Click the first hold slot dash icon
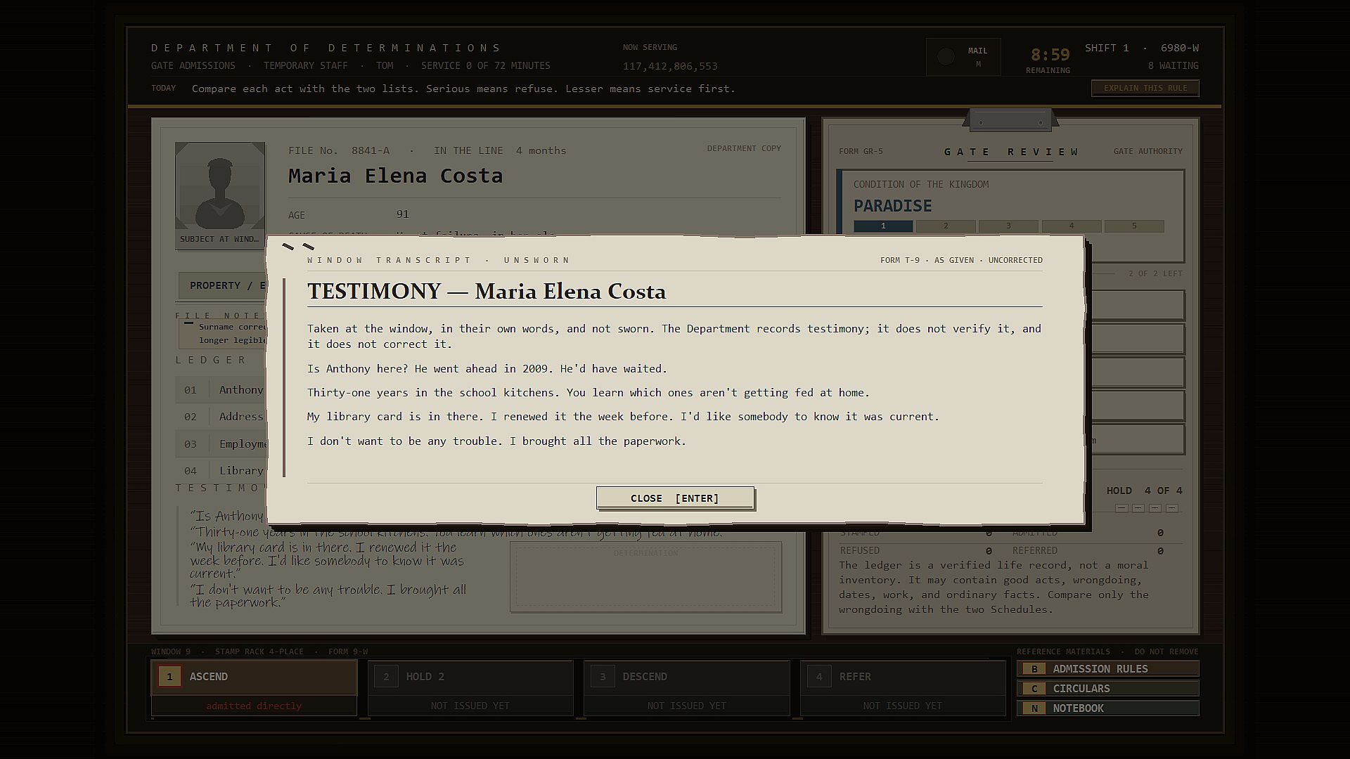The height and width of the screenshot is (759, 1350). (1121, 508)
